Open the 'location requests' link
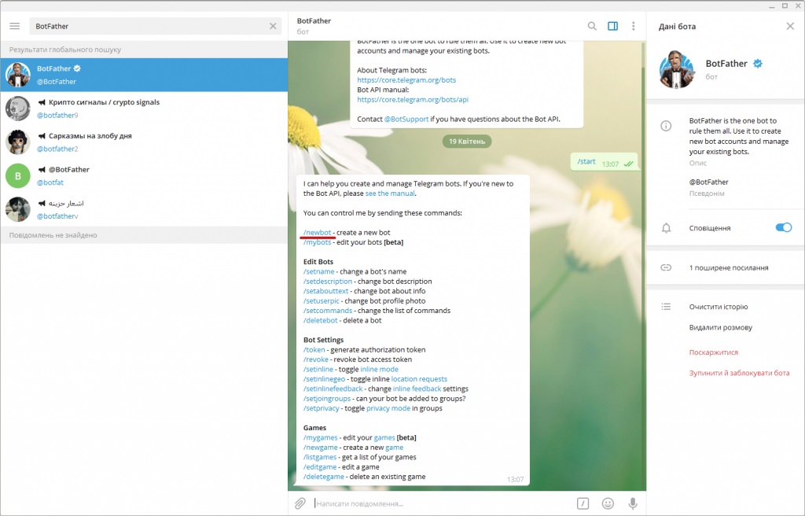Screen dimensions: 805x516 click(420, 379)
